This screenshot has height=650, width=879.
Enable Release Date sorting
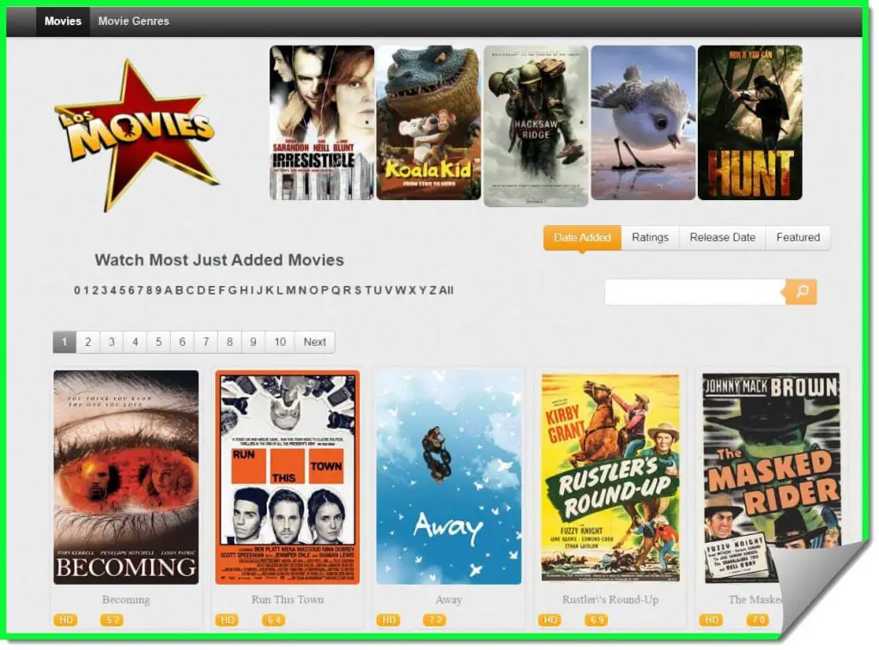click(722, 238)
